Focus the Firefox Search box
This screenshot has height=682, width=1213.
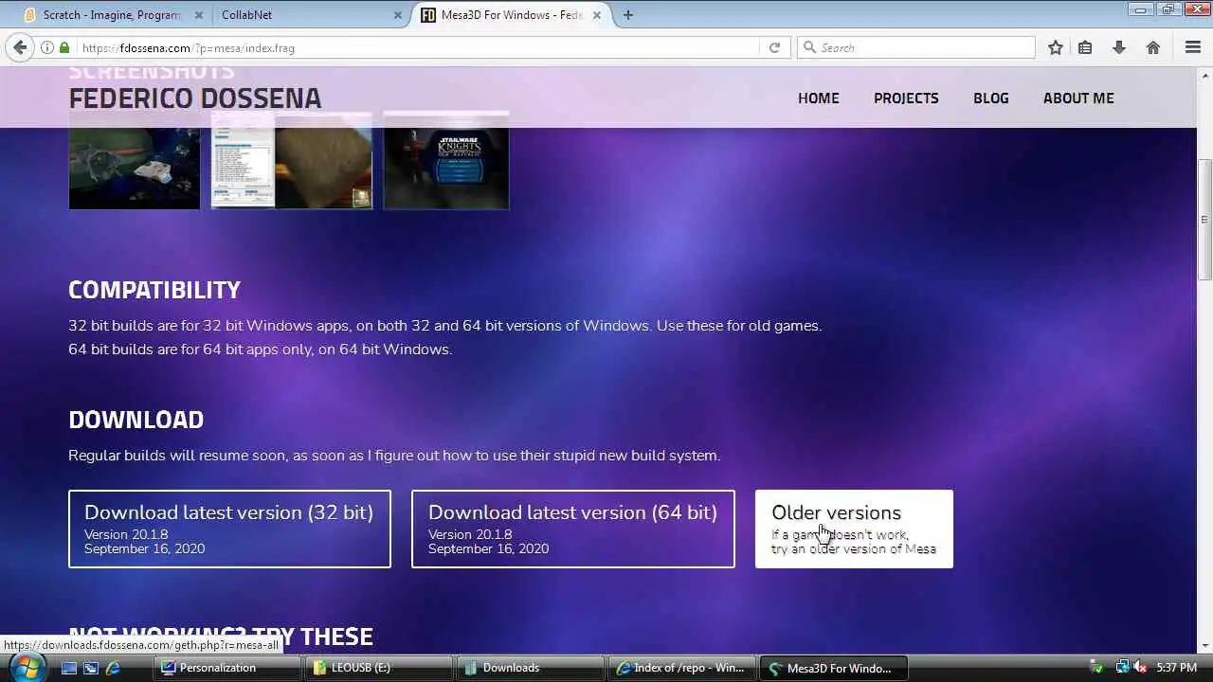(x=915, y=47)
